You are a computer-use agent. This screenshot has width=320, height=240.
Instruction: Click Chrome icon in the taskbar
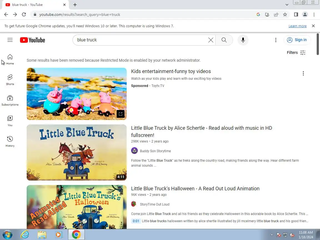[x=76, y=235]
